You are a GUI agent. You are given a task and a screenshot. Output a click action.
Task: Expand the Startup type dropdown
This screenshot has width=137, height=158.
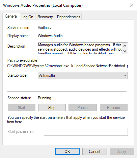83,76
